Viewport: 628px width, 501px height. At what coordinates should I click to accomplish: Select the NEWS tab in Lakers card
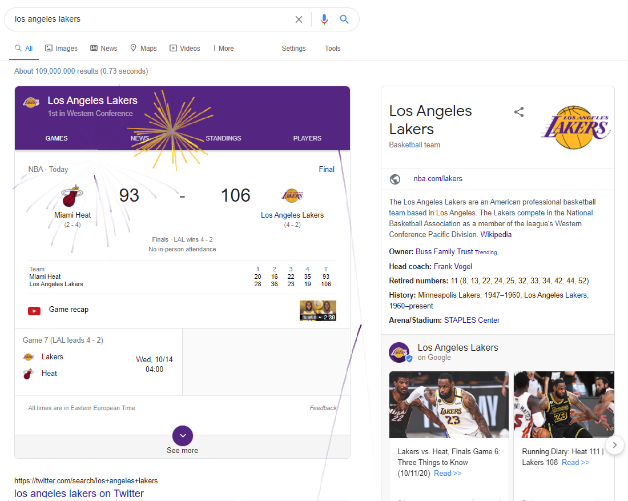[140, 138]
